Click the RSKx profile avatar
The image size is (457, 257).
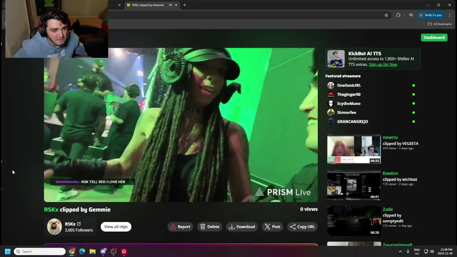[55, 227]
